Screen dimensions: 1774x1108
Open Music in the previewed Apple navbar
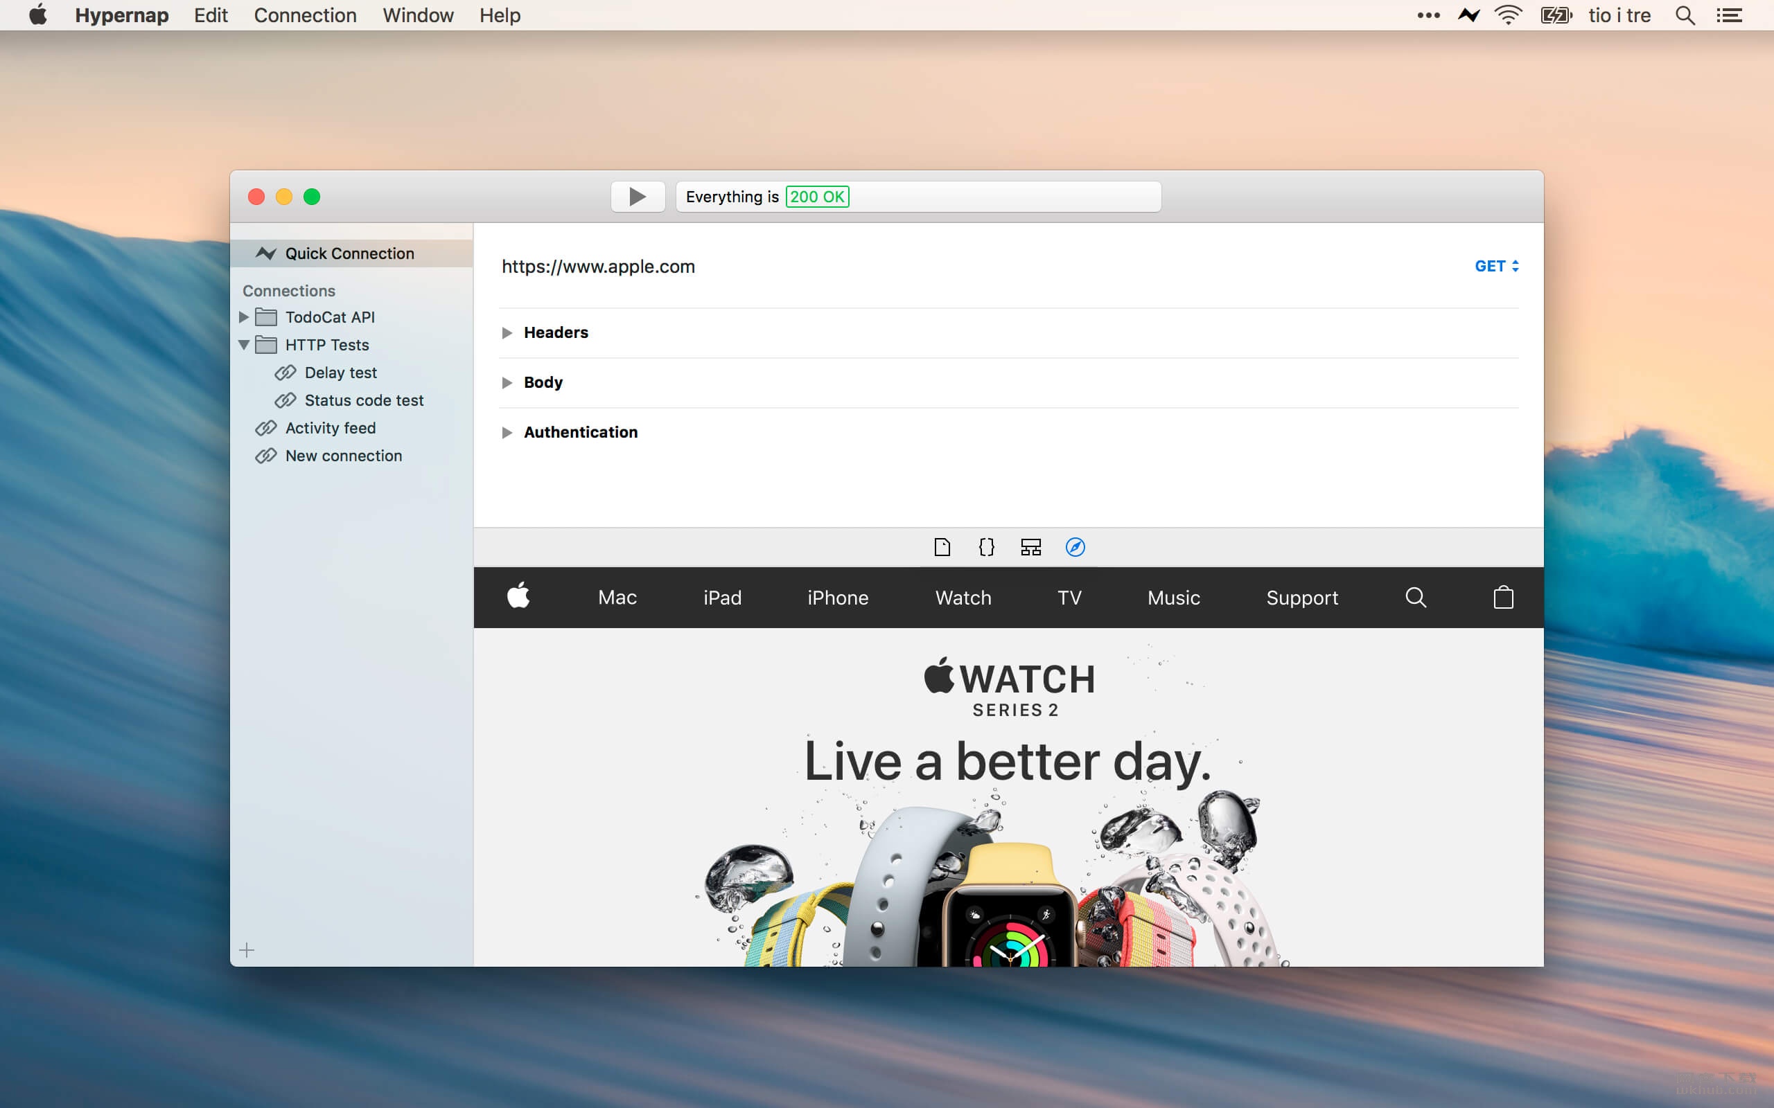tap(1174, 598)
